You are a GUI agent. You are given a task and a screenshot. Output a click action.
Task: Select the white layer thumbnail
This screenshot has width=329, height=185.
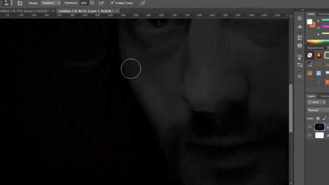tap(319, 135)
